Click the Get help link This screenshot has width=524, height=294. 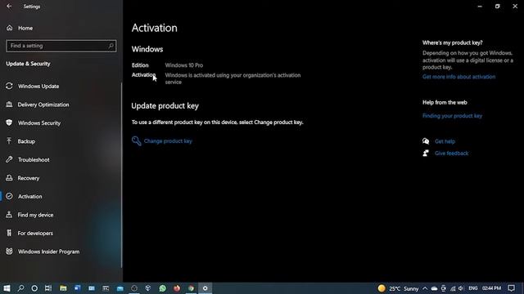(x=445, y=141)
